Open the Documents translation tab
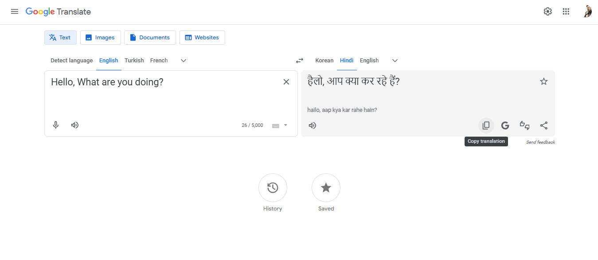The height and width of the screenshot is (260, 598). [x=150, y=38]
